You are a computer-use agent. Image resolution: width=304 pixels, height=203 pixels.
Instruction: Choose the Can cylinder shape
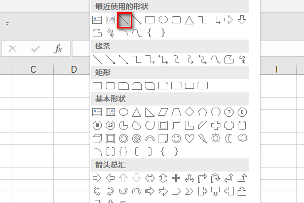pos(242,125)
